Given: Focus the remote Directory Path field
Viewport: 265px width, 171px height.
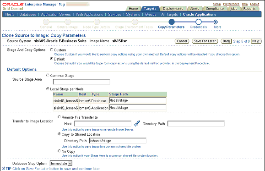Looking at the screenshot, I should tap(196, 124).
